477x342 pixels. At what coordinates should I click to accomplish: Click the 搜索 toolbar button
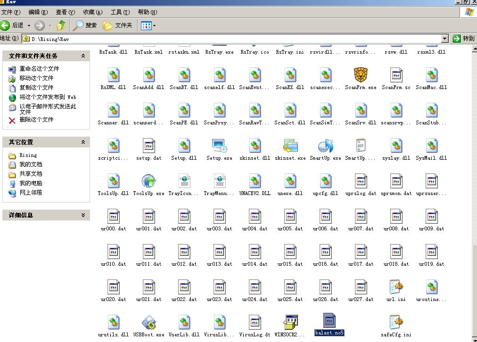pos(85,25)
